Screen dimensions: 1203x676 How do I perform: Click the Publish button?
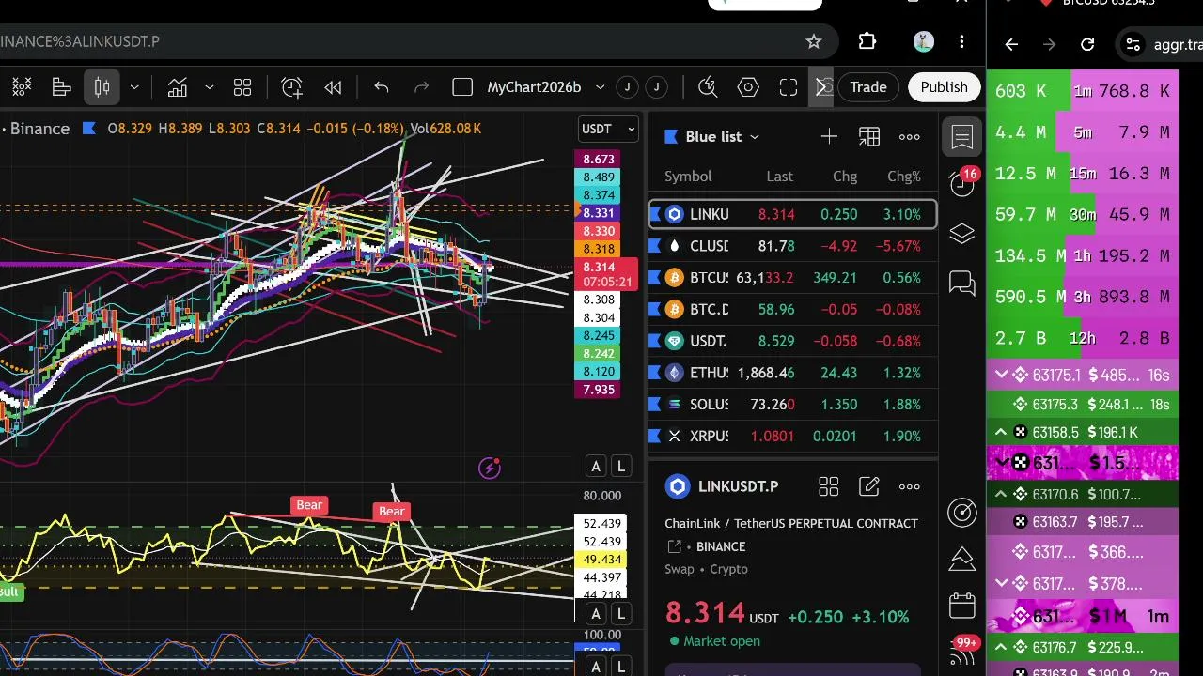click(x=944, y=87)
